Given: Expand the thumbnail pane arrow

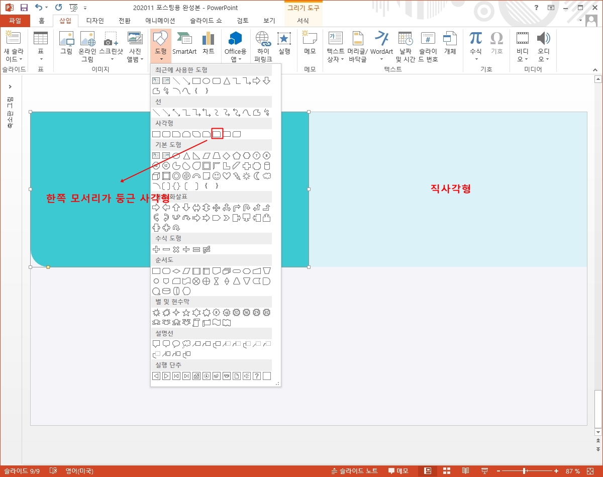Looking at the screenshot, I should pos(11,87).
